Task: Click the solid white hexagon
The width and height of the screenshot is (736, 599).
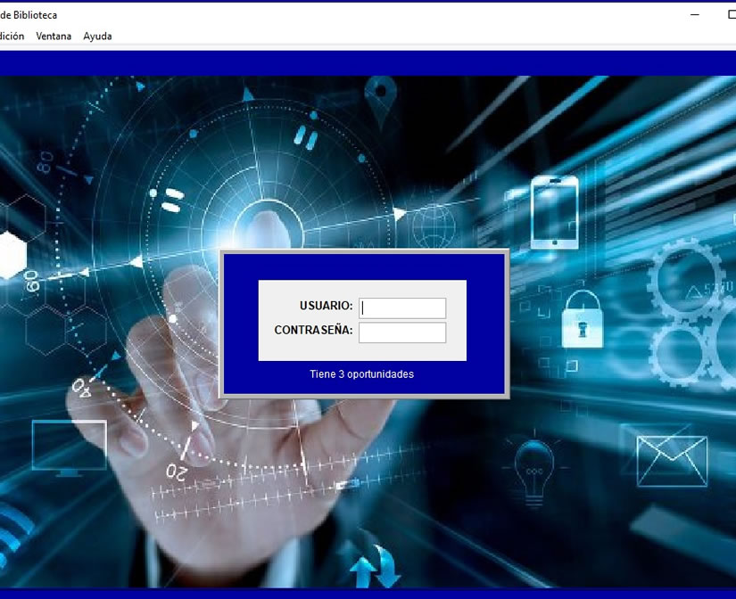Action: (12, 253)
